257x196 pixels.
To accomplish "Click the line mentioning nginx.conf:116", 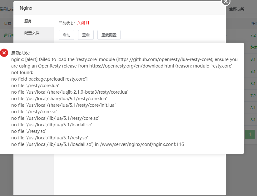I will 97,144.
